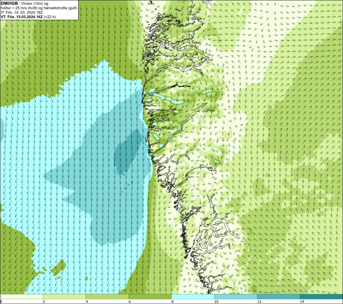Click the darker green 6–8 legend swatch
343x304 pixels.
150,296
